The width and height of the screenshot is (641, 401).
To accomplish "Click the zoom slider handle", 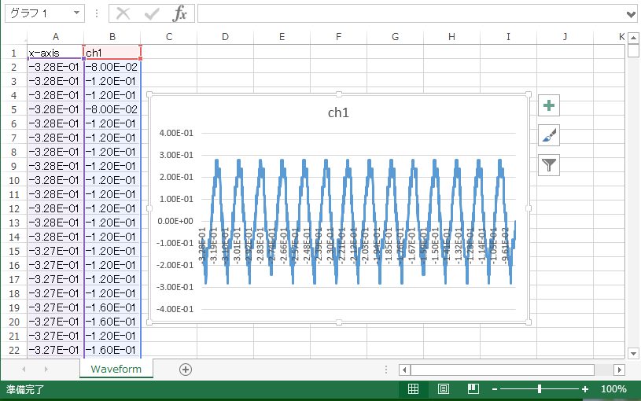I will click(540, 388).
